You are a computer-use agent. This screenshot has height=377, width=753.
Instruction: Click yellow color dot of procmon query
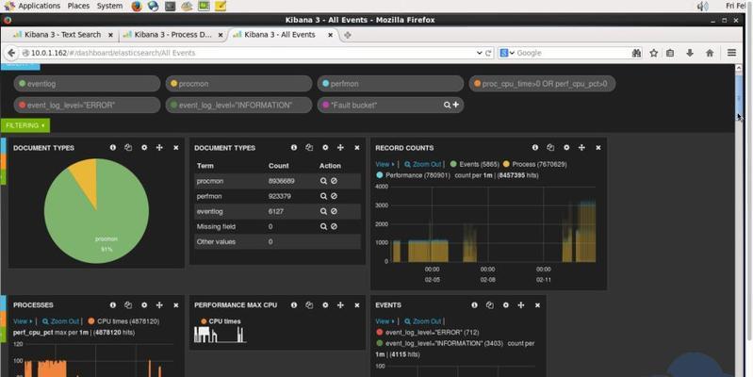(x=173, y=83)
